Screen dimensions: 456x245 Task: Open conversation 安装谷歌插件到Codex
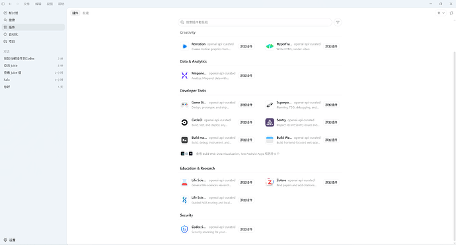coord(33,59)
